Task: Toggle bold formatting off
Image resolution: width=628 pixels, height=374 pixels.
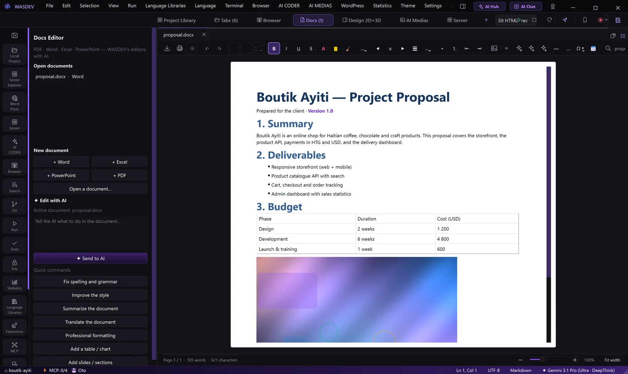Action: (274, 49)
